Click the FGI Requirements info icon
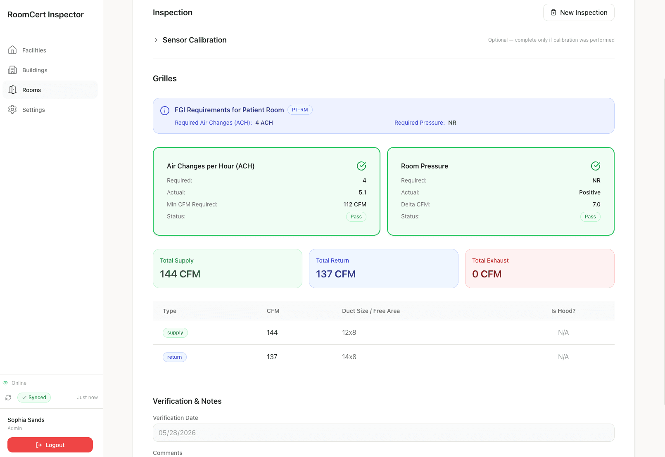 (165, 110)
